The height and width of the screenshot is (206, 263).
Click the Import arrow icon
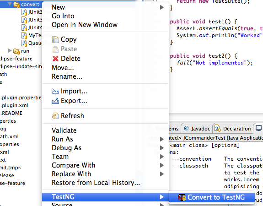(x=55, y=92)
